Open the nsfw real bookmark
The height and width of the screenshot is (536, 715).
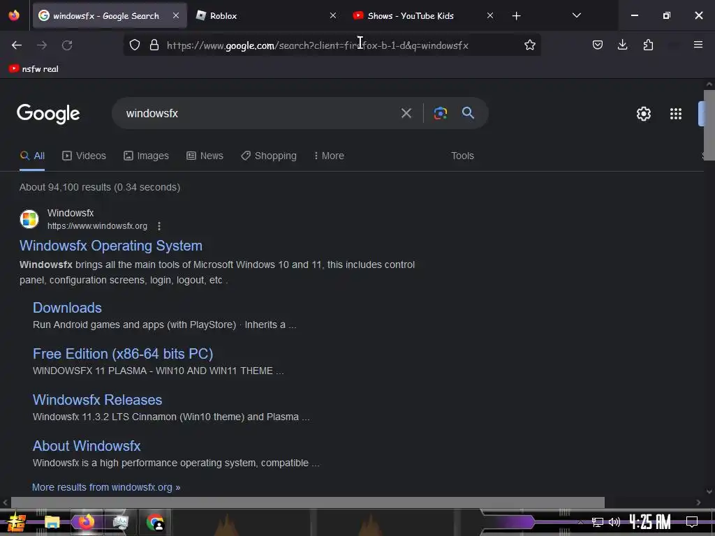point(34,69)
